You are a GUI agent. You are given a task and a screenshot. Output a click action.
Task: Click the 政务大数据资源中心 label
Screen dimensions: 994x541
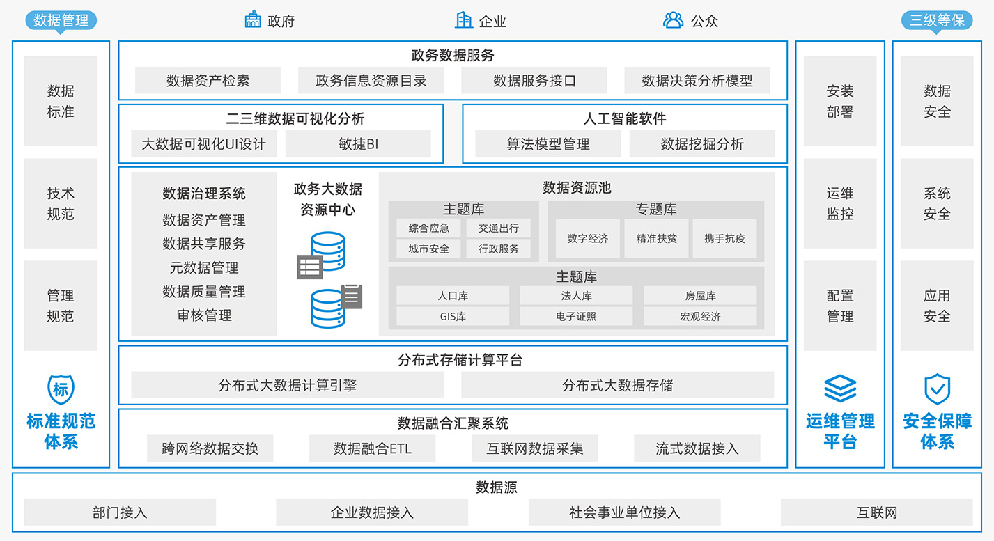click(x=327, y=199)
